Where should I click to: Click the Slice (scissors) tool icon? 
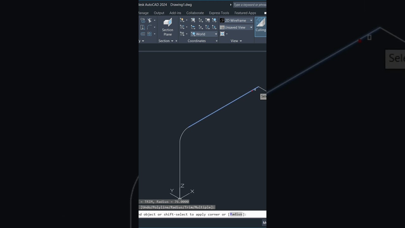pyautogui.click(x=149, y=20)
